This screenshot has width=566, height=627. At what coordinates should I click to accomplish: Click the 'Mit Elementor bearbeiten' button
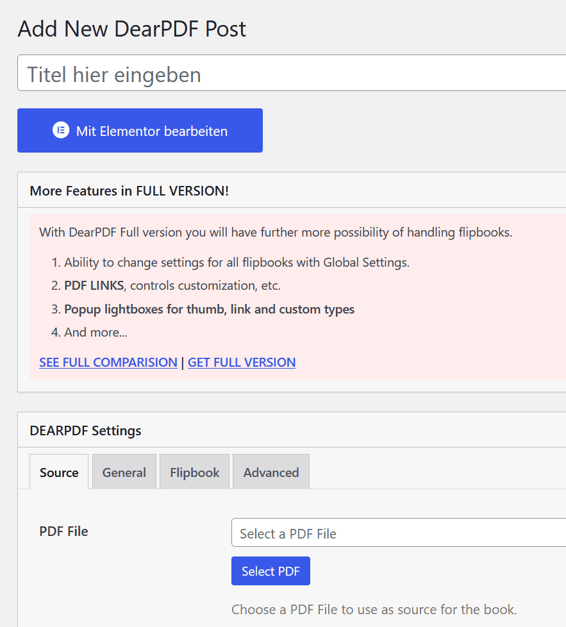click(x=140, y=130)
